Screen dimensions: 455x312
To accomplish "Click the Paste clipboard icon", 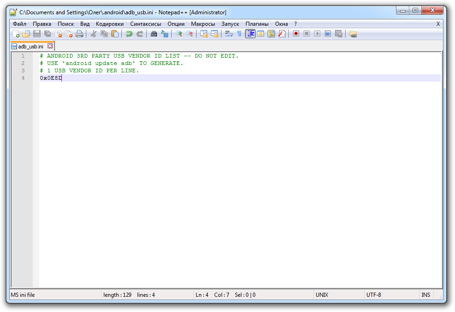I will pyautogui.click(x=115, y=34).
